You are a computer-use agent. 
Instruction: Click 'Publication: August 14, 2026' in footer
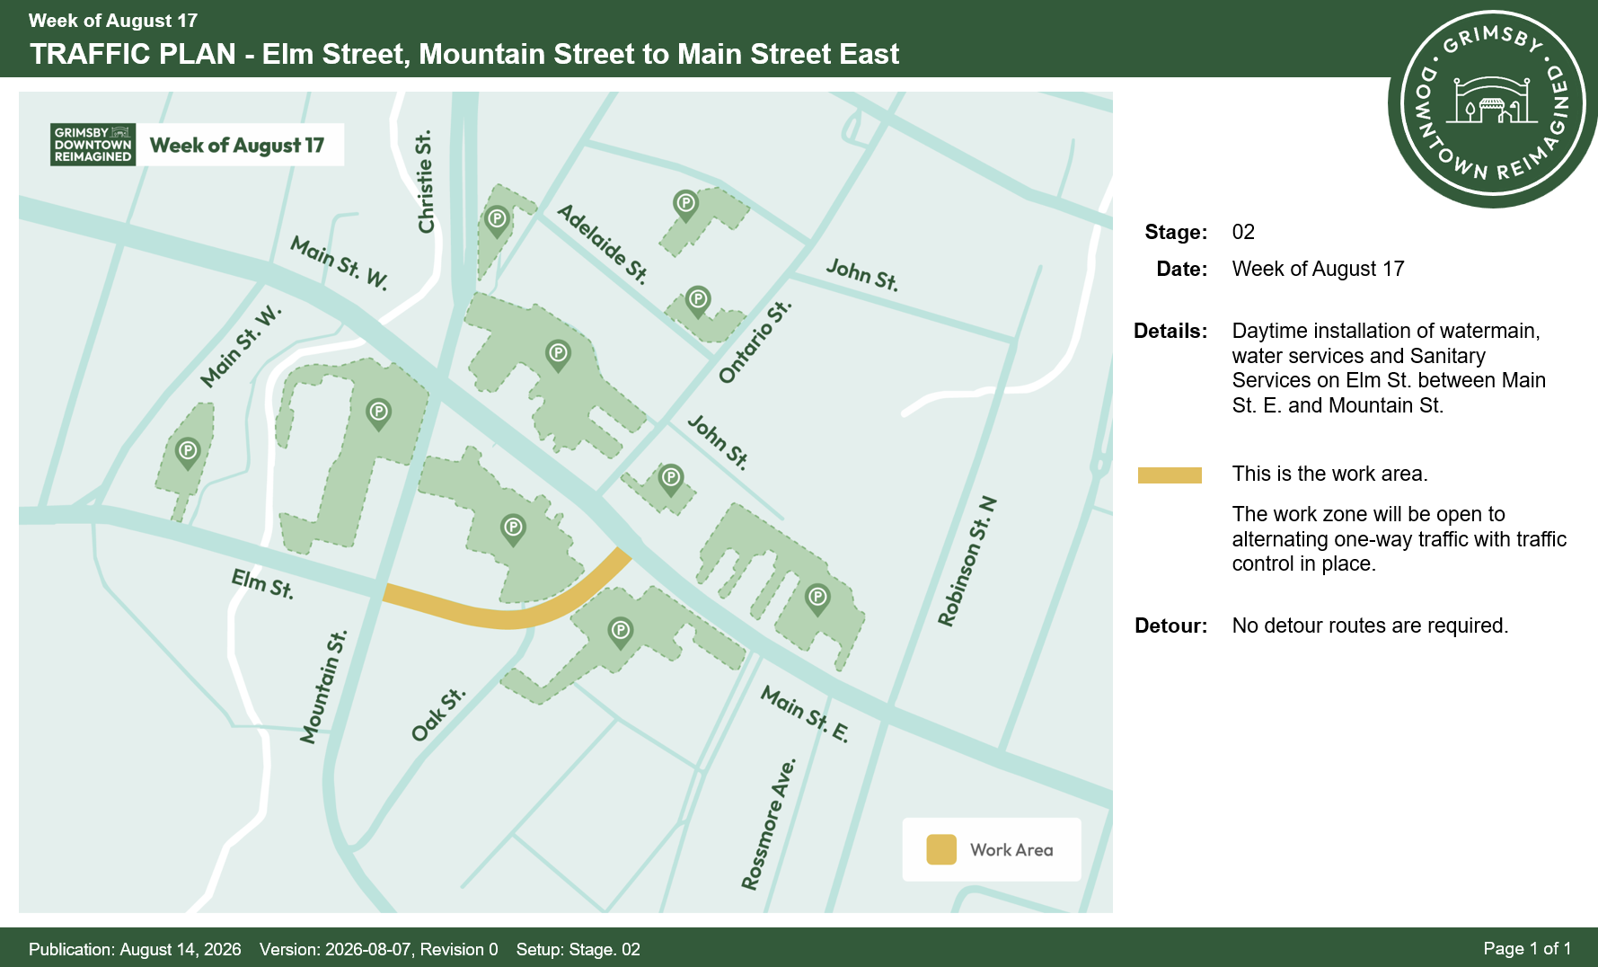(135, 949)
